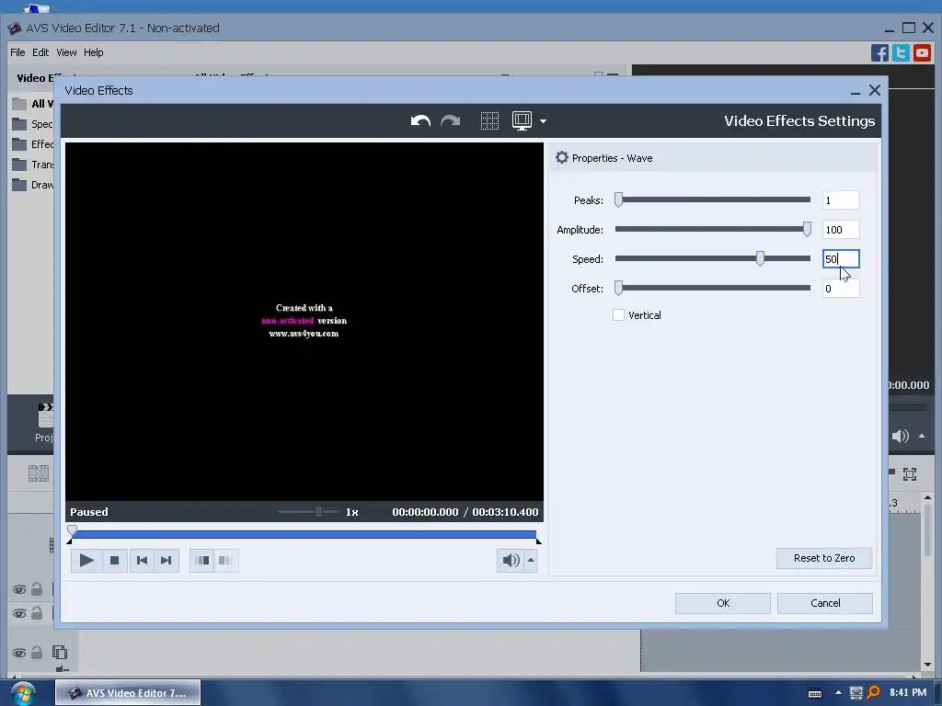Click timeline scrollbar up arrow
Image resolution: width=942 pixels, height=706 pixels.
pyautogui.click(x=927, y=497)
